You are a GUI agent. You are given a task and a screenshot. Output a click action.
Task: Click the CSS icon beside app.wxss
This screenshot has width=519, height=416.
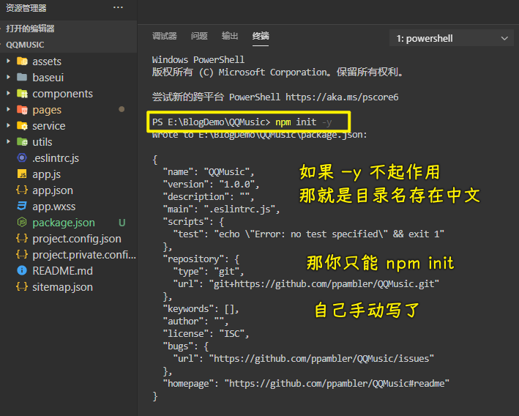(22, 206)
